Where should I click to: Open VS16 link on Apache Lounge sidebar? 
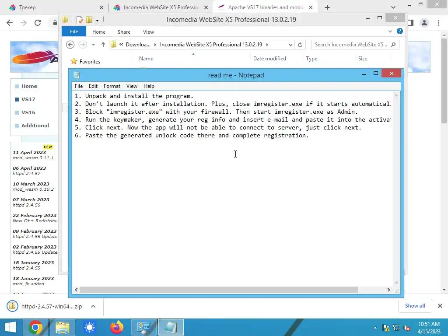(28, 112)
